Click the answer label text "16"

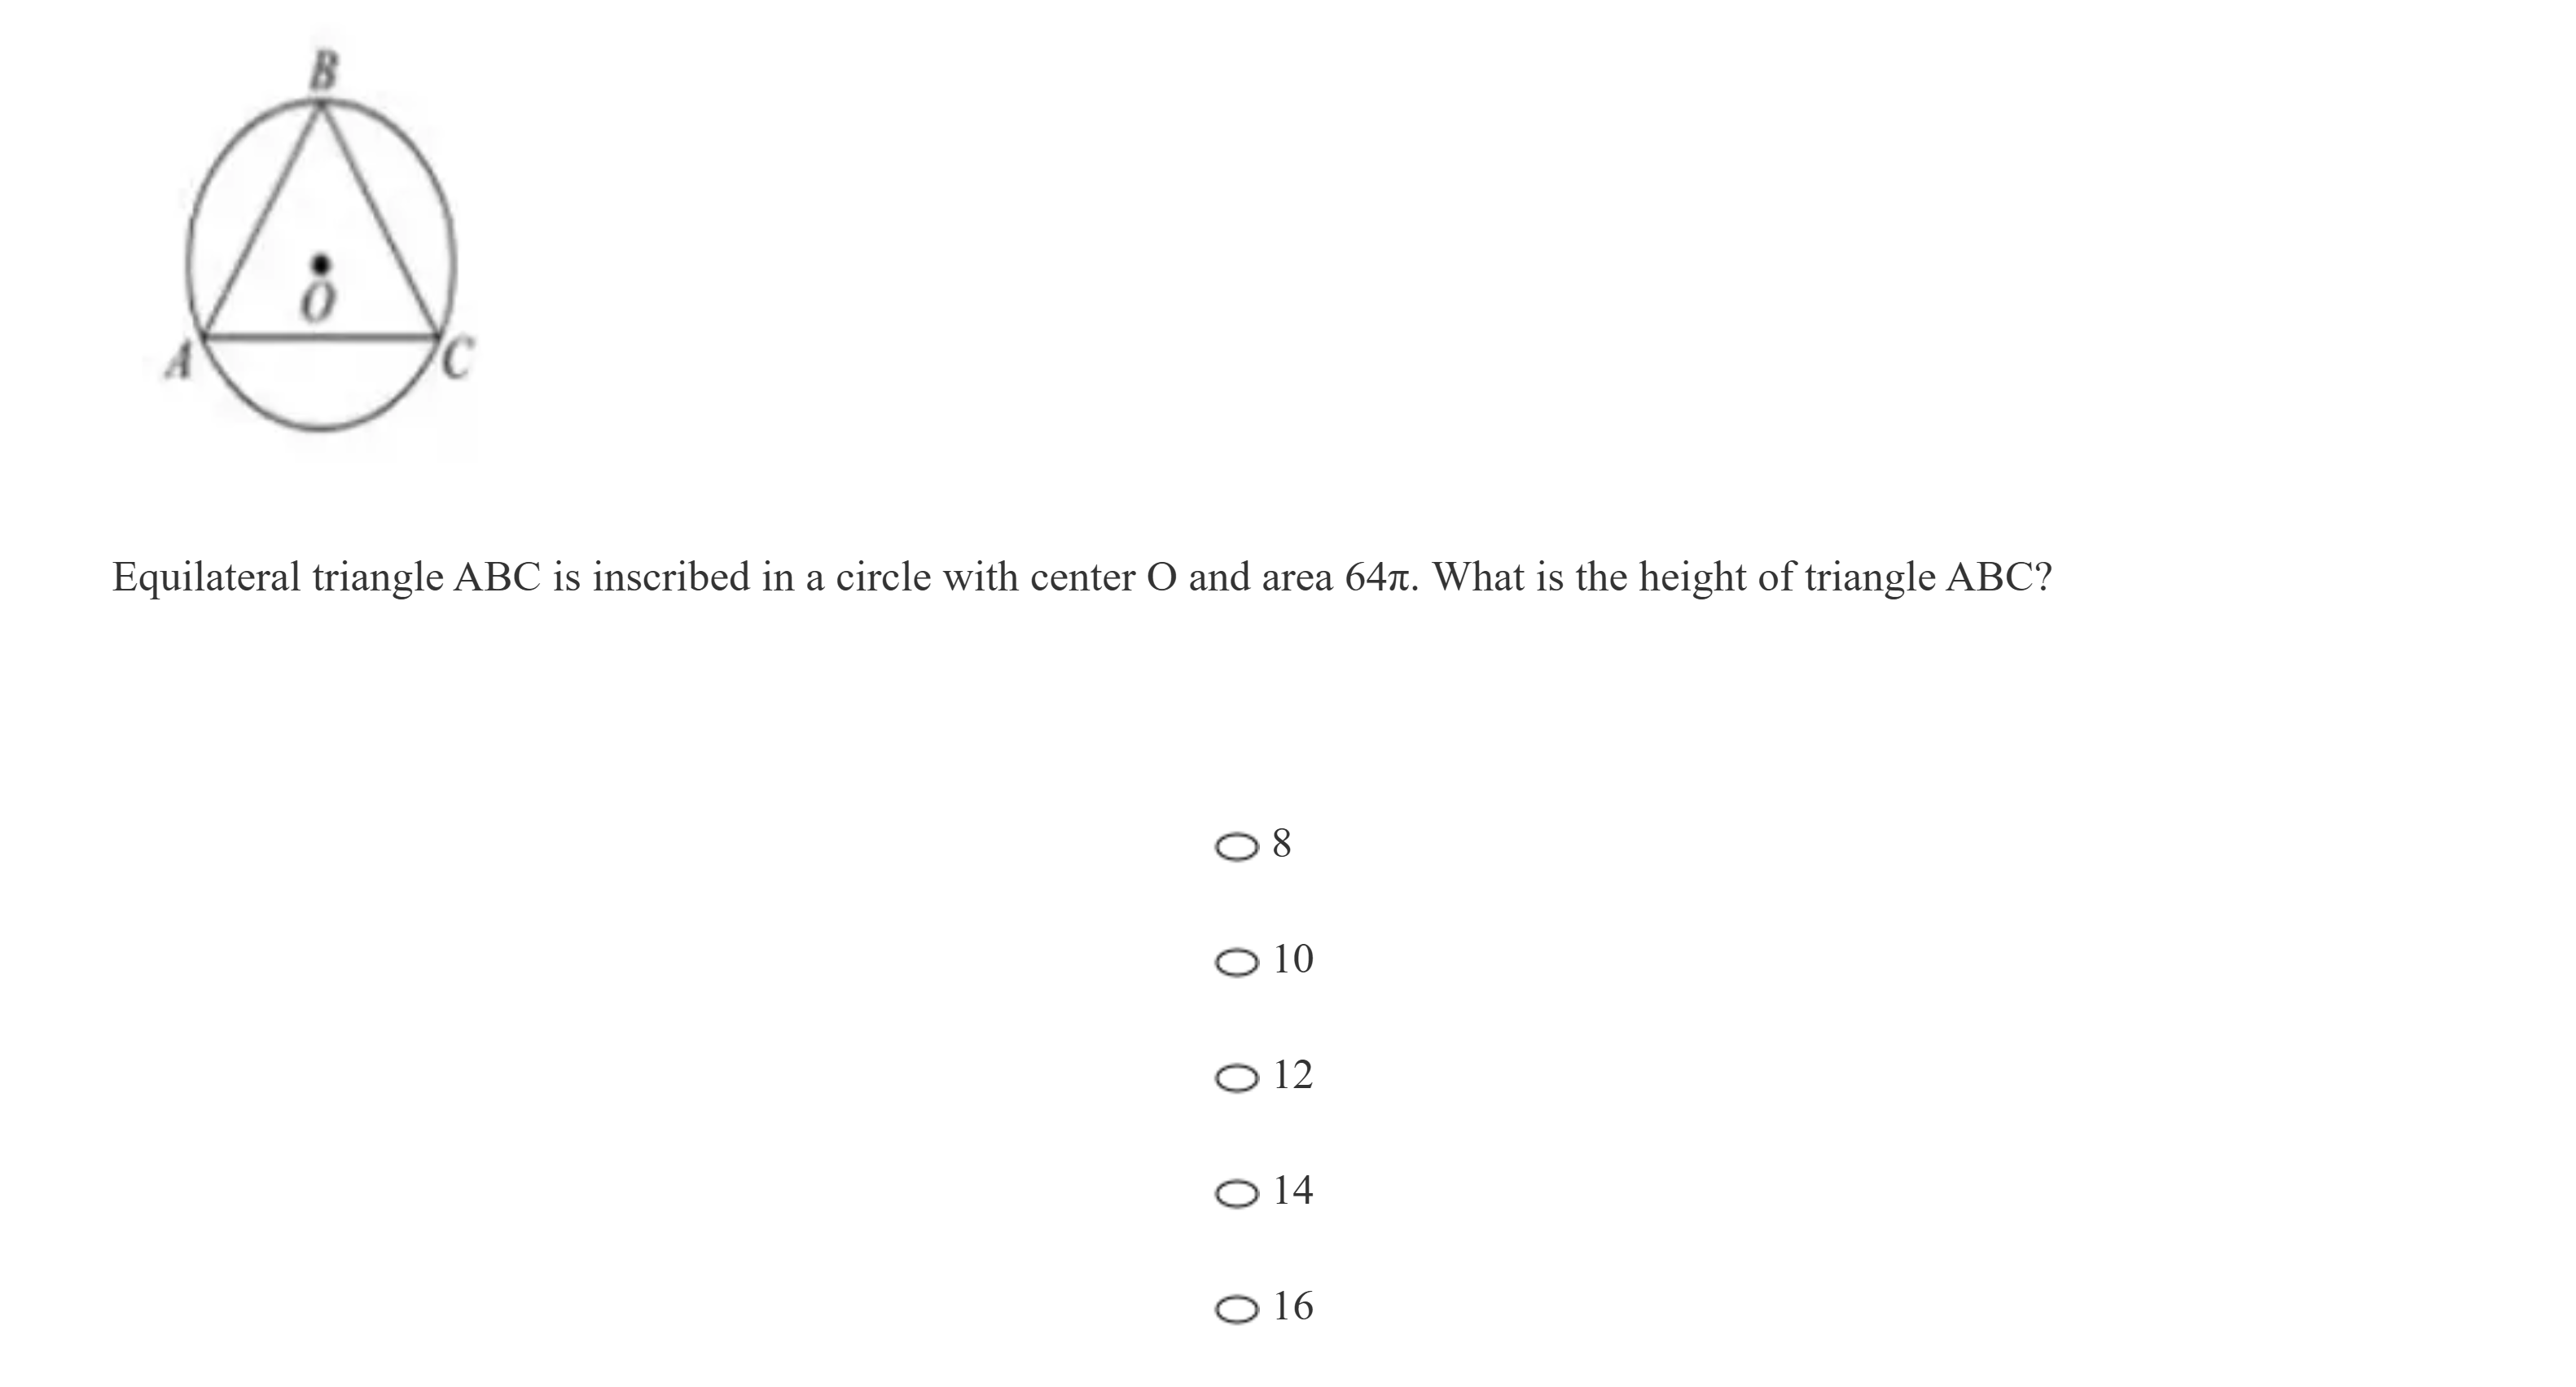(1293, 1306)
